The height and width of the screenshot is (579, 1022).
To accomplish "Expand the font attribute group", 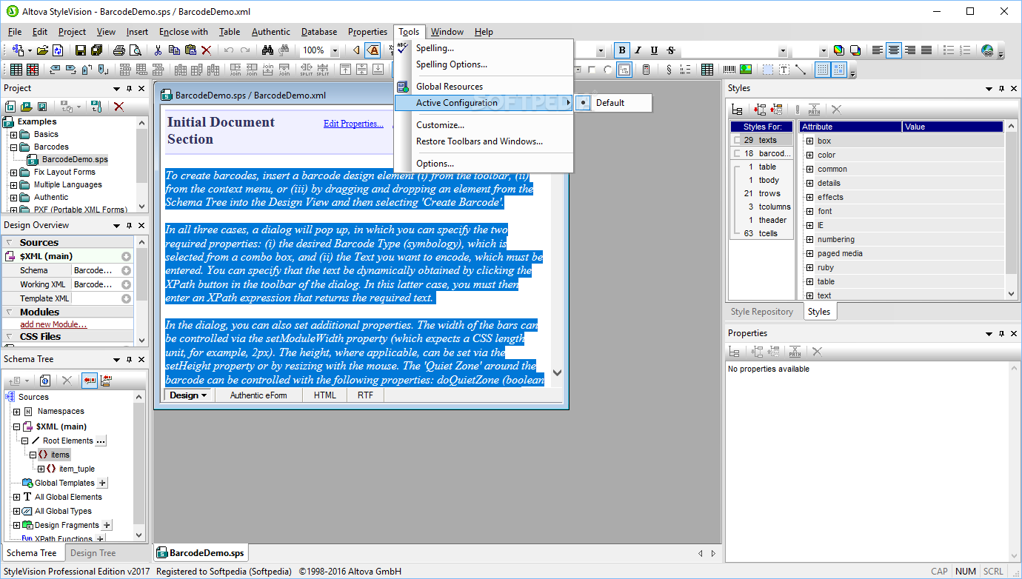I will (809, 212).
